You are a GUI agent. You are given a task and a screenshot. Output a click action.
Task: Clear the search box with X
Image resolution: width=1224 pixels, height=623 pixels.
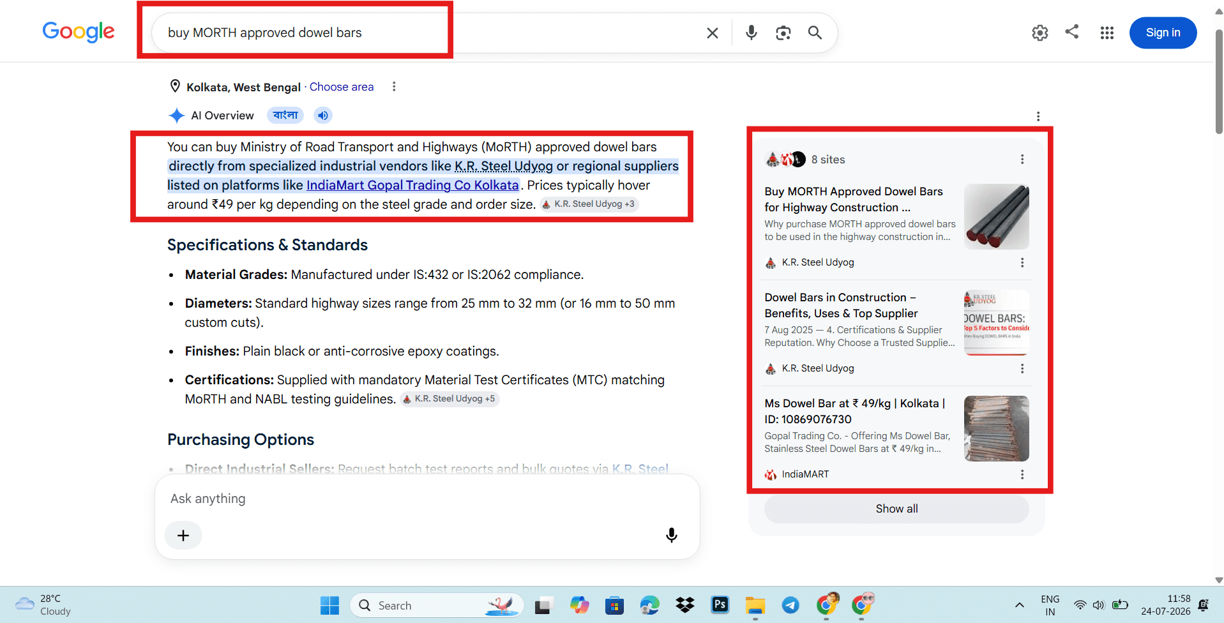point(713,33)
